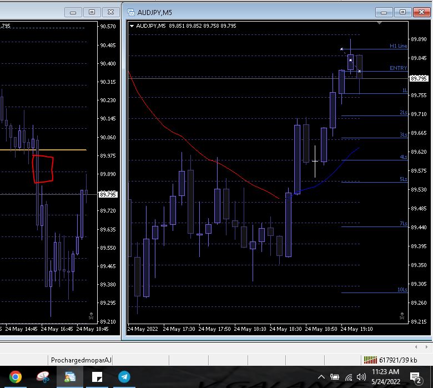Select the 4Ls level line label
The width and height of the screenshot is (433, 388).
pyautogui.click(x=404, y=157)
